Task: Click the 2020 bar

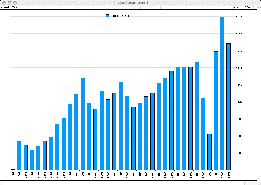Action: pyautogui.click(x=203, y=134)
